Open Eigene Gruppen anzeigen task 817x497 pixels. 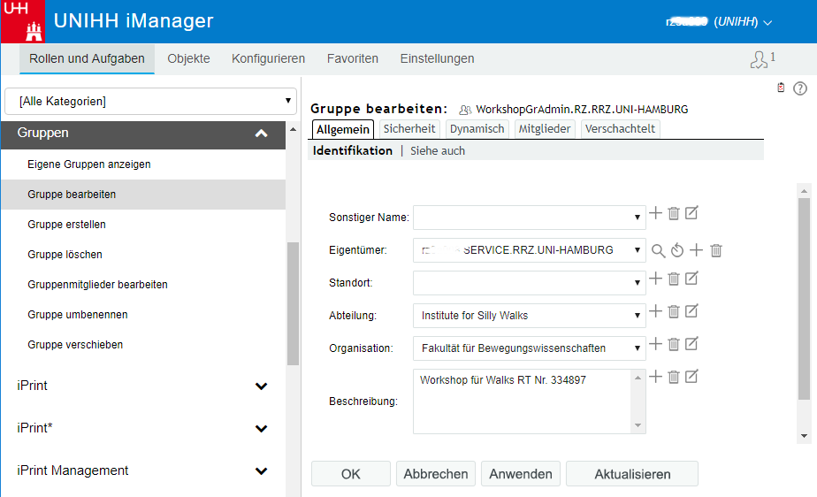click(x=143, y=164)
